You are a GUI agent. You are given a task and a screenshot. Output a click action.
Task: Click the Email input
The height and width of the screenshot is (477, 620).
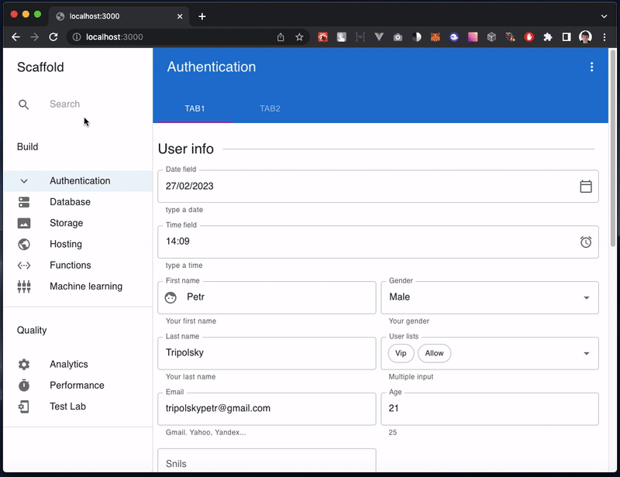pyautogui.click(x=267, y=409)
